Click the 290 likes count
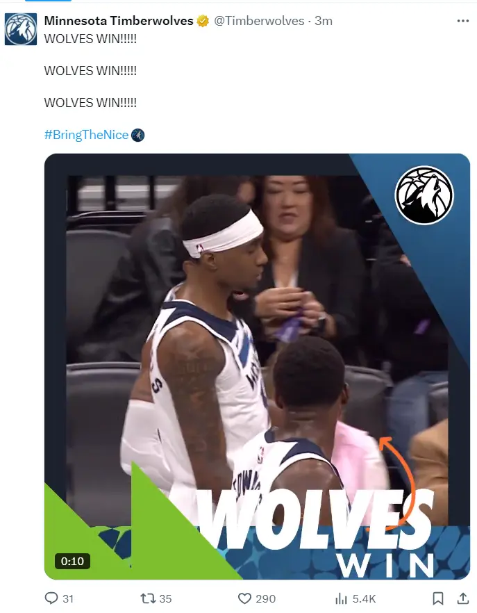Image resolution: width=477 pixels, height=613 pixels. (266, 598)
